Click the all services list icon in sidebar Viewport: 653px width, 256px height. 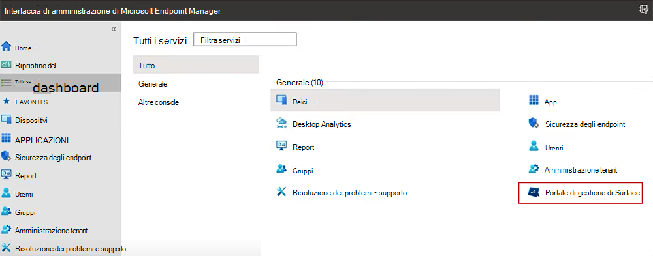tap(7, 82)
